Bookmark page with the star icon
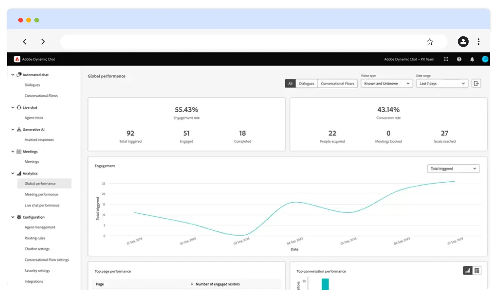The height and width of the screenshot is (297, 497). (x=430, y=42)
